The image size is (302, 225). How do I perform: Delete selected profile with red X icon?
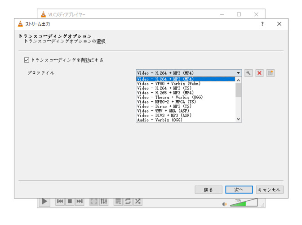259,73
